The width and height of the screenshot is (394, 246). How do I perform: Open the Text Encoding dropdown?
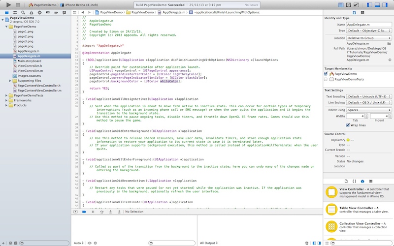click(369, 96)
